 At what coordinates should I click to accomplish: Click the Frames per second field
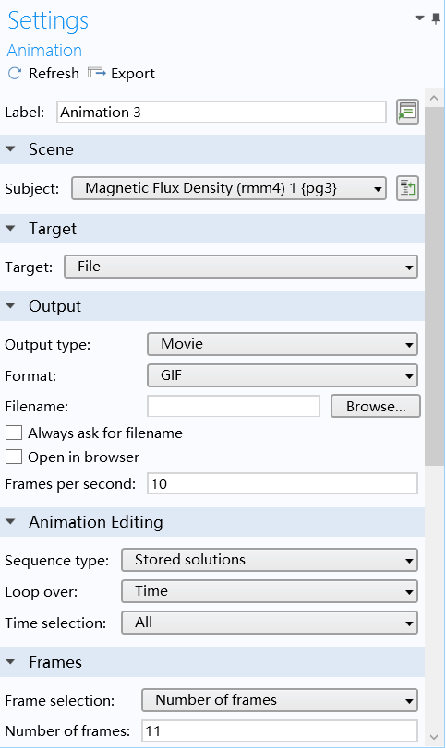tap(283, 483)
